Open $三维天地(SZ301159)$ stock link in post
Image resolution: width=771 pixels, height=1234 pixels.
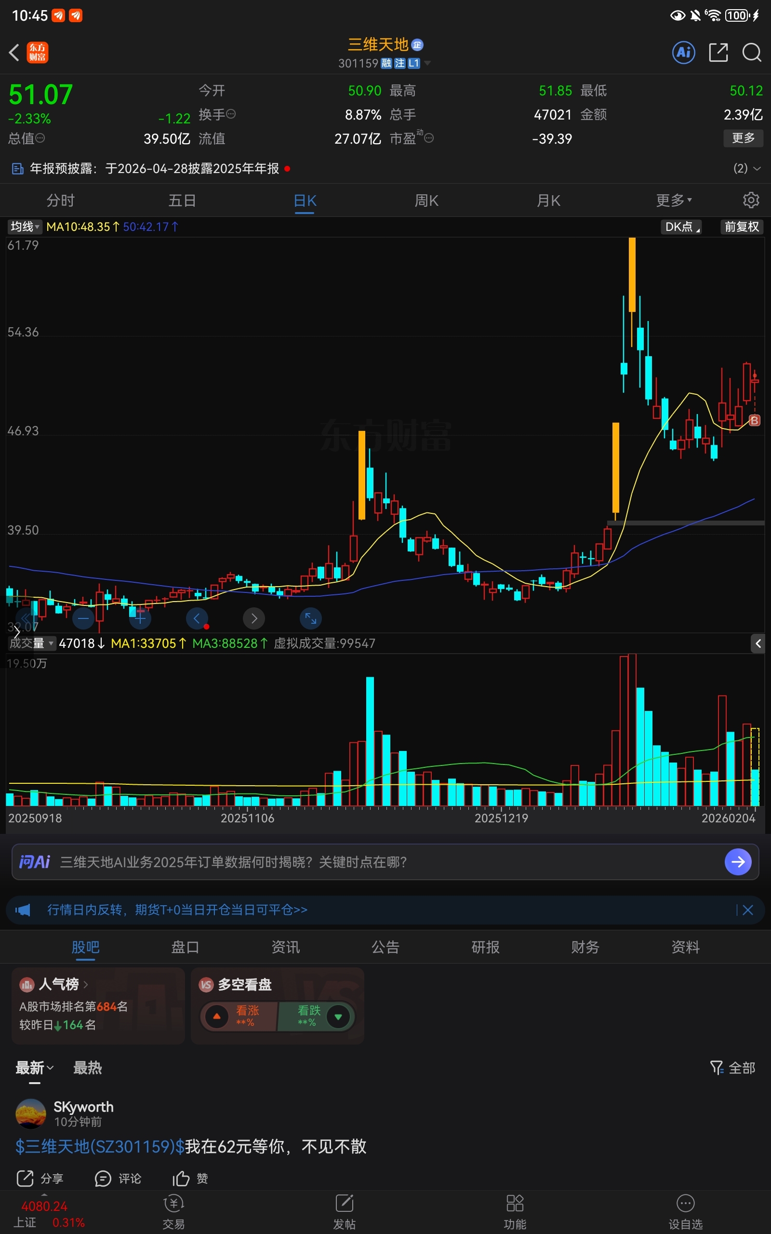[100, 1146]
